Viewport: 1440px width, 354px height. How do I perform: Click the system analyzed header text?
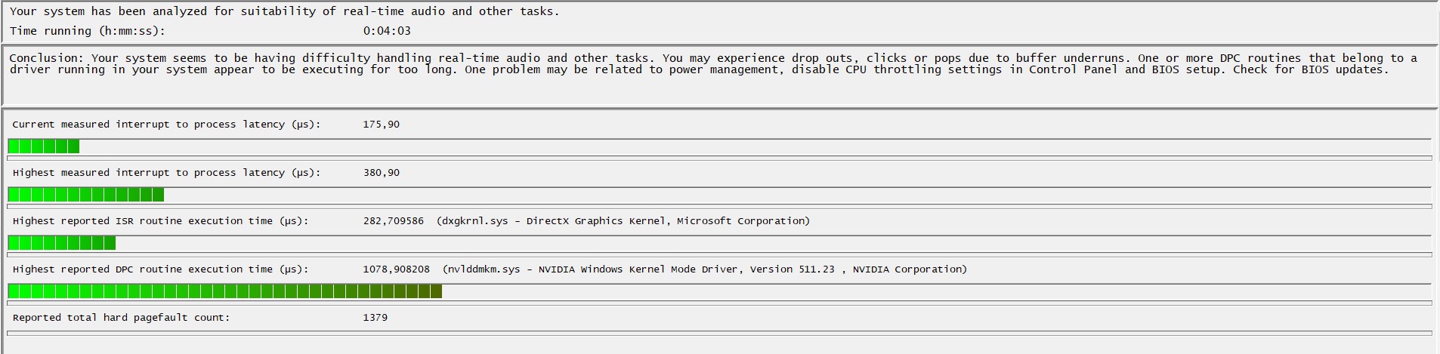click(x=284, y=11)
